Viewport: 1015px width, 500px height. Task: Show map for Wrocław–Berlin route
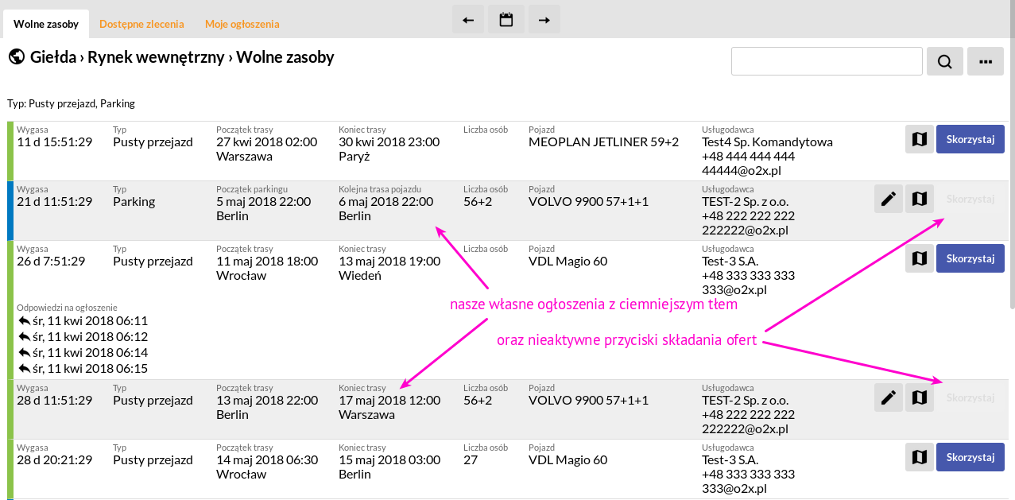point(919,457)
